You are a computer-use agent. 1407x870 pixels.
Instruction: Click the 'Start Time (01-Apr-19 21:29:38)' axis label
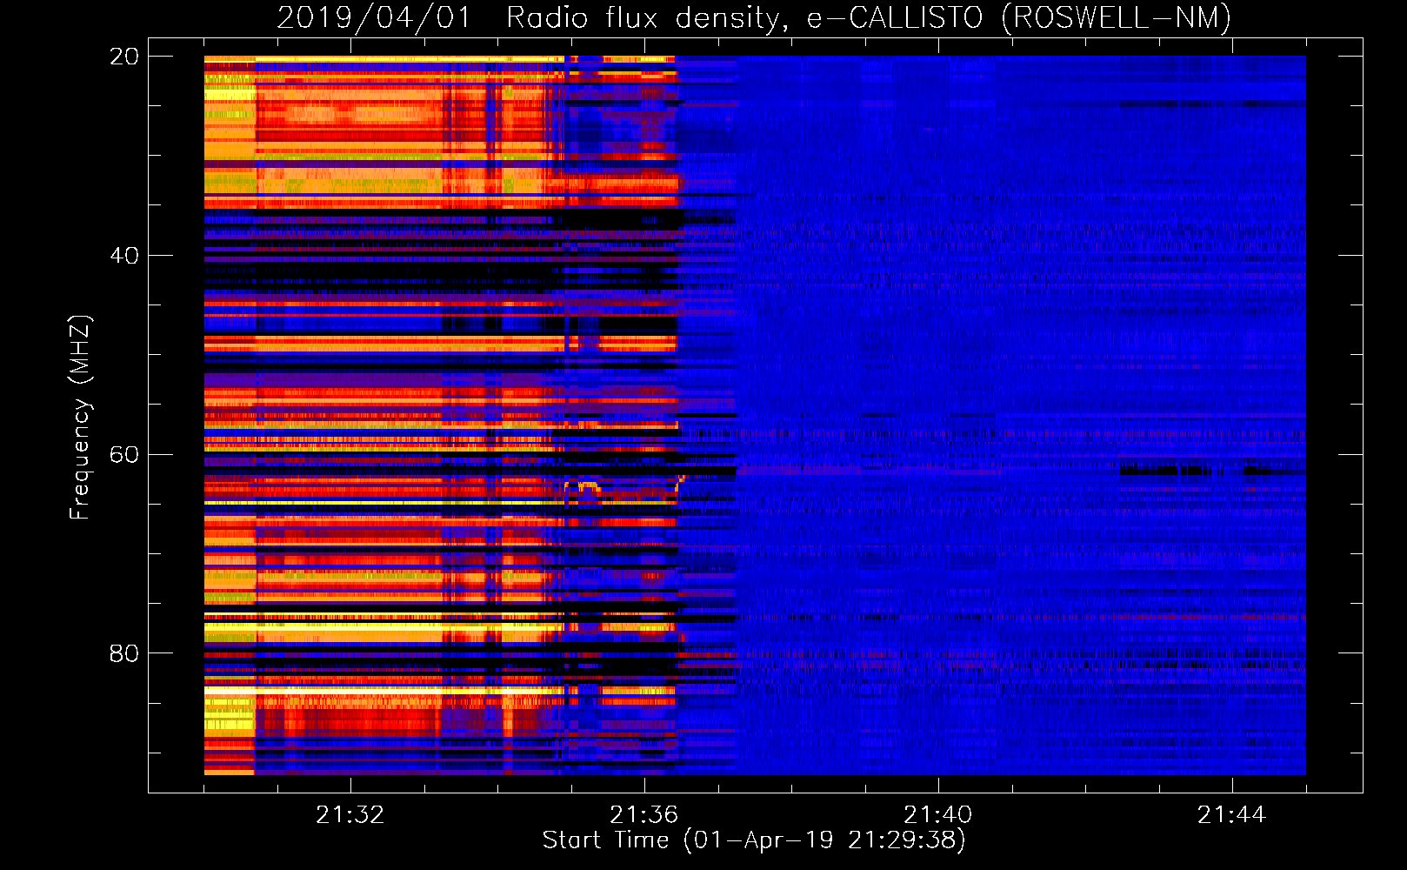click(754, 840)
